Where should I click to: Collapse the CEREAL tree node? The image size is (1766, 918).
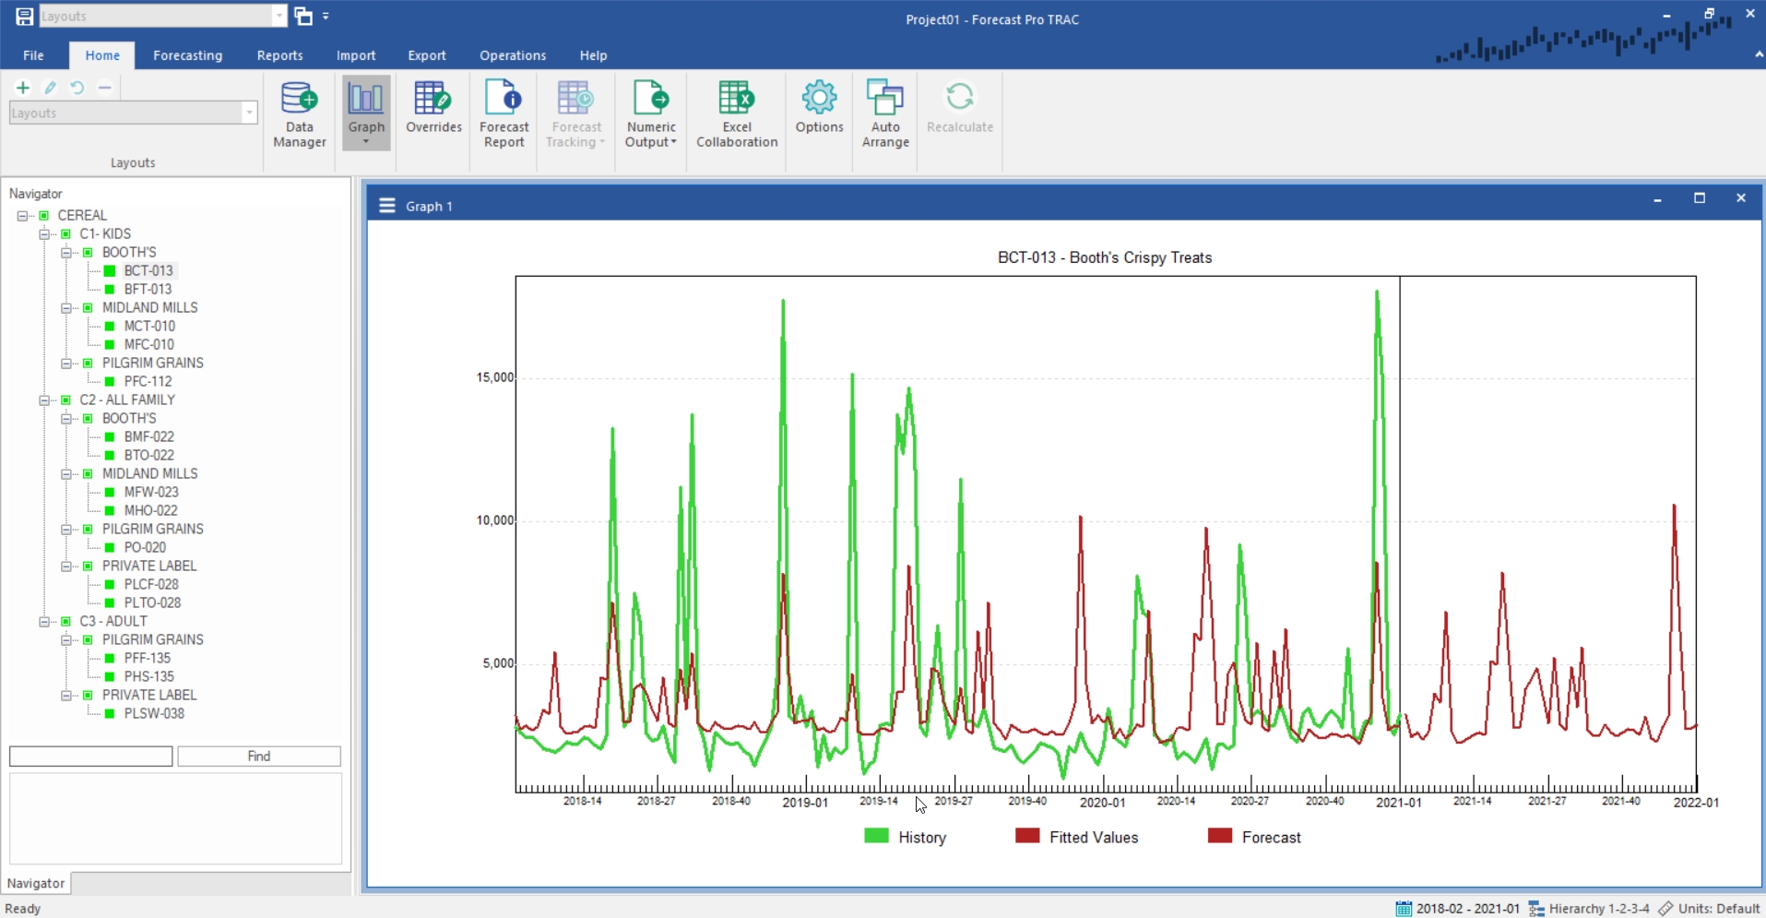(22, 216)
